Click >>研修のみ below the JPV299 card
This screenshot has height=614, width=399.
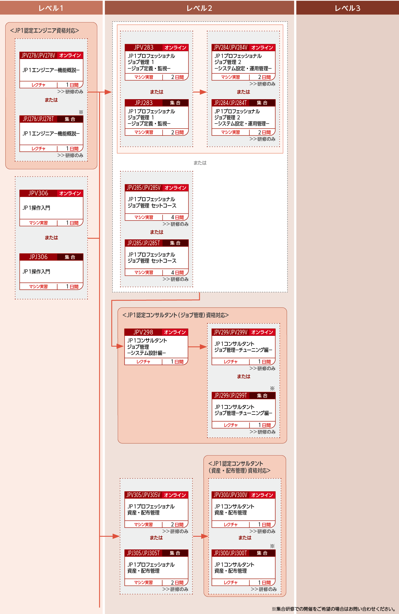(x=262, y=369)
